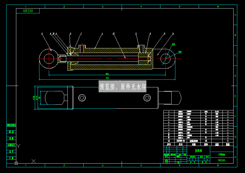Click the UCS X axis marker

[33, 161]
